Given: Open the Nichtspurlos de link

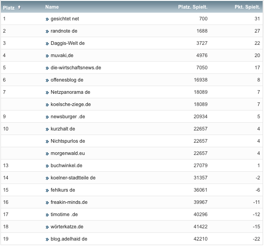Looking at the screenshot, I should tap(68, 141).
